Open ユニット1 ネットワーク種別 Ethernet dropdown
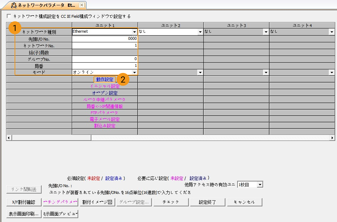The height and width of the screenshot is (222, 337). click(134, 32)
